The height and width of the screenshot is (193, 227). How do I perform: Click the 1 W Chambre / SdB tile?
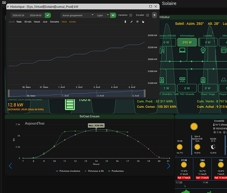click(x=168, y=88)
